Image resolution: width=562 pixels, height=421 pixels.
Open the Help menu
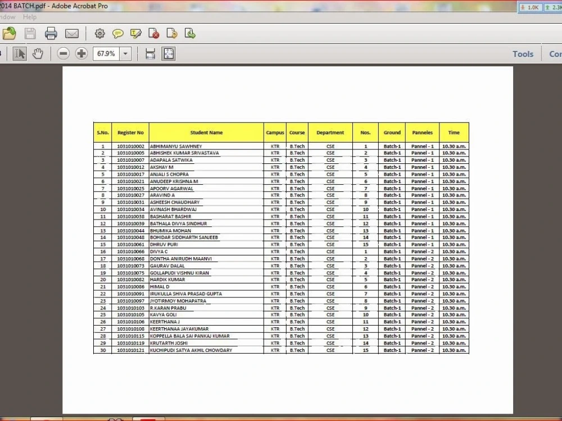[x=30, y=17]
